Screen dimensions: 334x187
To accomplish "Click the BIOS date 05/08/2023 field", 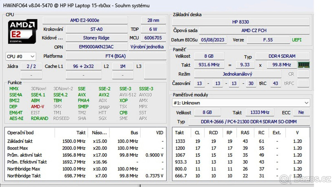I will pyautogui.click(x=213, y=40).
